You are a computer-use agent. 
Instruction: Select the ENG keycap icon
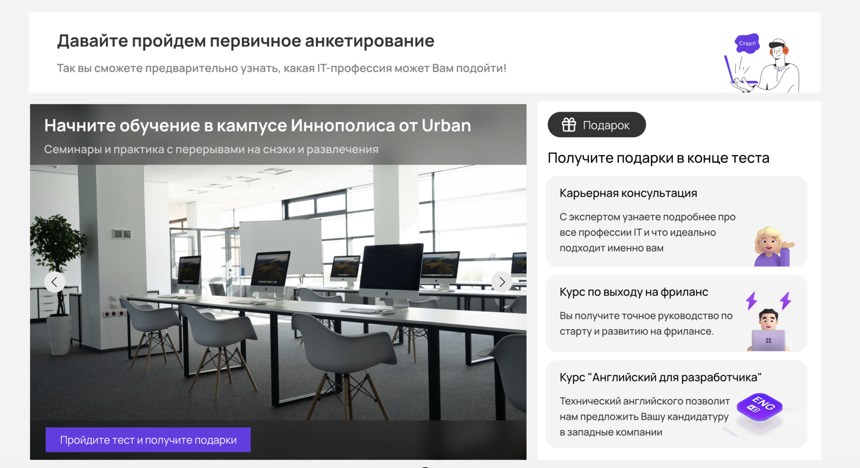click(760, 407)
